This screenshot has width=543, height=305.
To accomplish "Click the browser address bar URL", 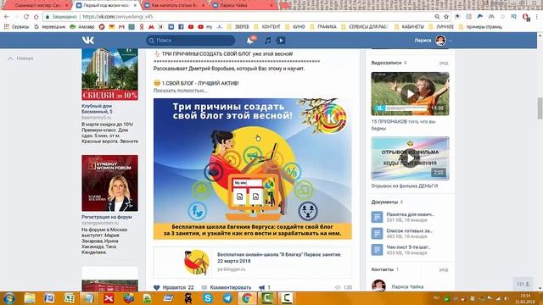I will point(117,17).
